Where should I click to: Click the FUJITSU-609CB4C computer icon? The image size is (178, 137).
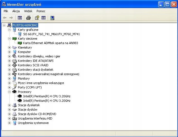tap(9, 25)
